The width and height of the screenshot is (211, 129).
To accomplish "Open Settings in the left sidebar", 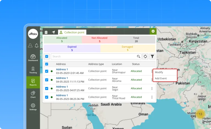I will pyautogui.click(x=33, y=107).
